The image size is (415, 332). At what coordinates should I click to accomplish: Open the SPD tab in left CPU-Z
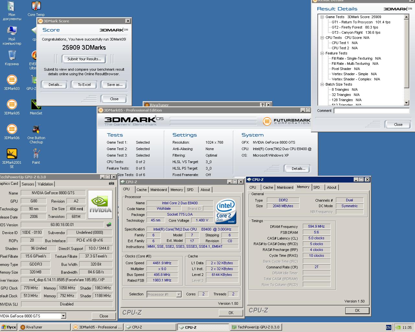click(190, 190)
